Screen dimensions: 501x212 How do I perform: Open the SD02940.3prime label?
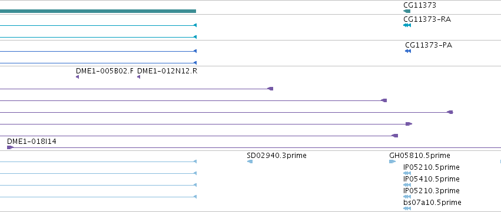pyautogui.click(x=277, y=156)
